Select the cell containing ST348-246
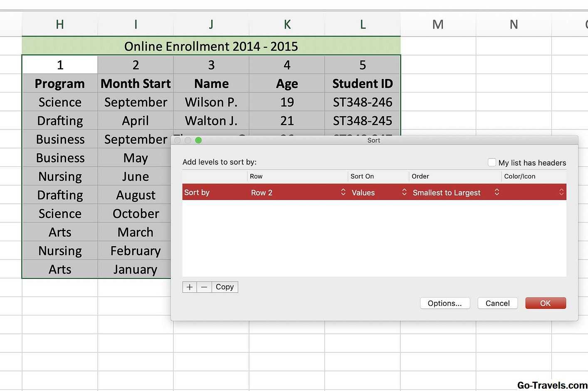Image resolution: width=588 pixels, height=391 pixels. (362, 102)
